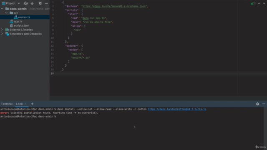Collapse the src folder
Image resolution: width=267 pixels, height=150 pixels.
pos(6,13)
